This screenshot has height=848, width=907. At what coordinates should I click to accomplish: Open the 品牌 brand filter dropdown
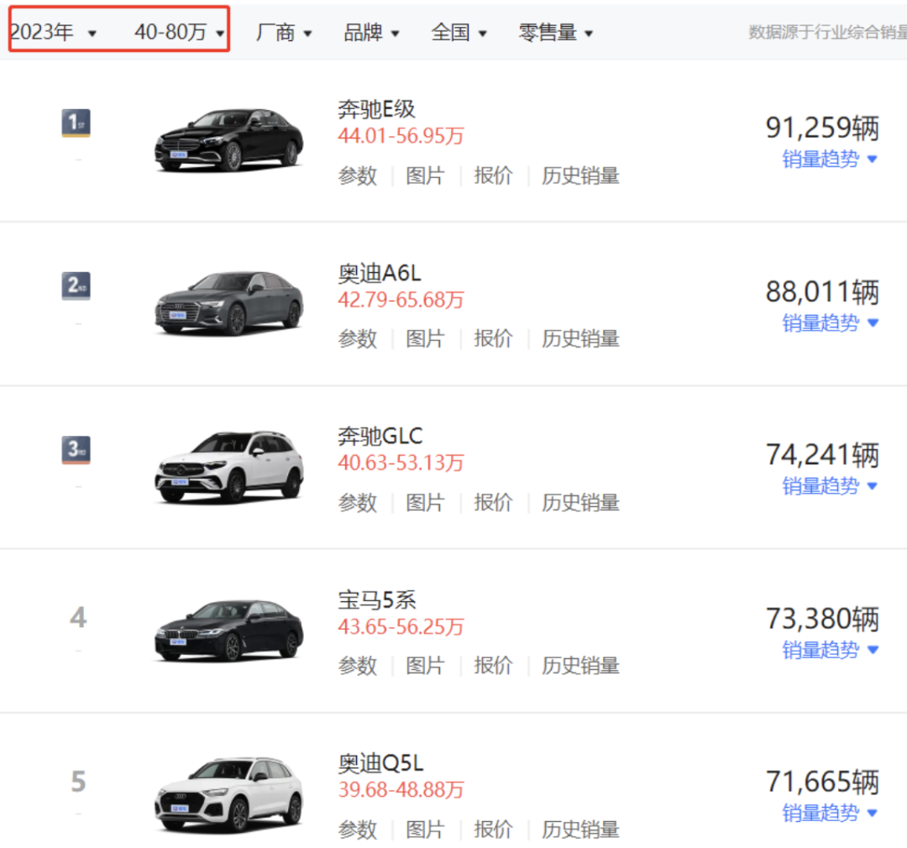coord(371,33)
